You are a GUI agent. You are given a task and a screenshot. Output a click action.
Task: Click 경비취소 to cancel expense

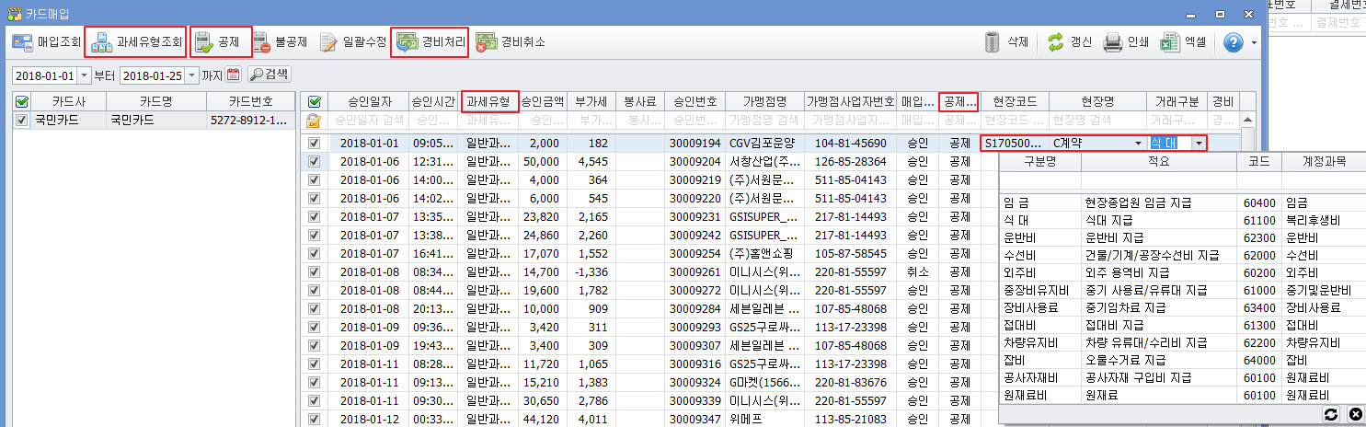point(511,42)
